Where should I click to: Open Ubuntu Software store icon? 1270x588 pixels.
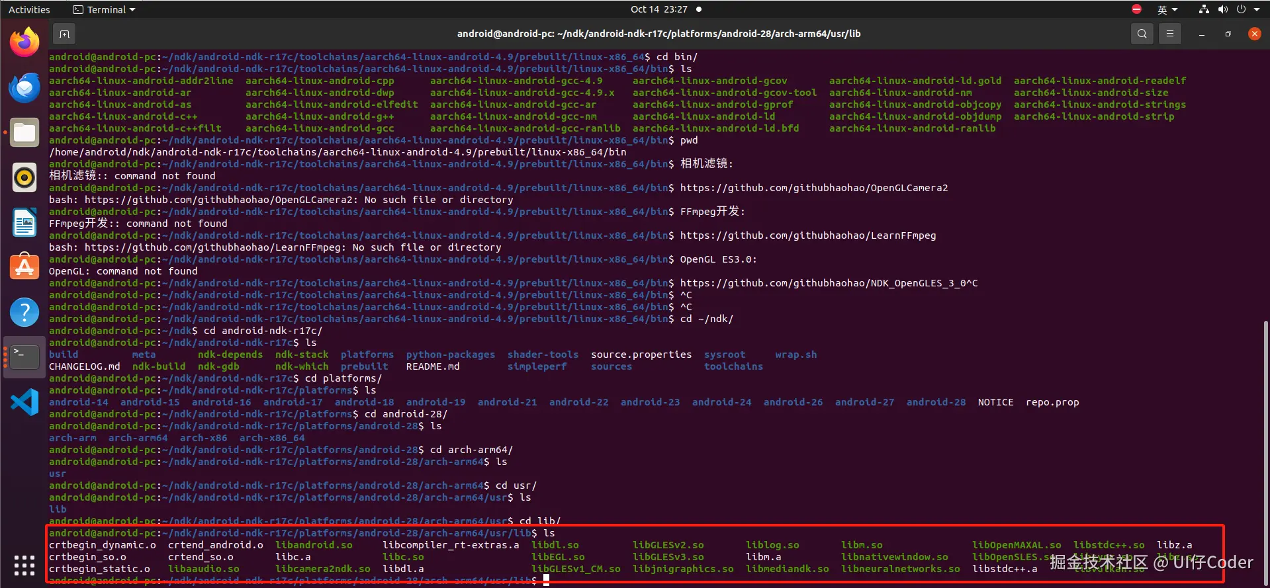[x=24, y=267]
